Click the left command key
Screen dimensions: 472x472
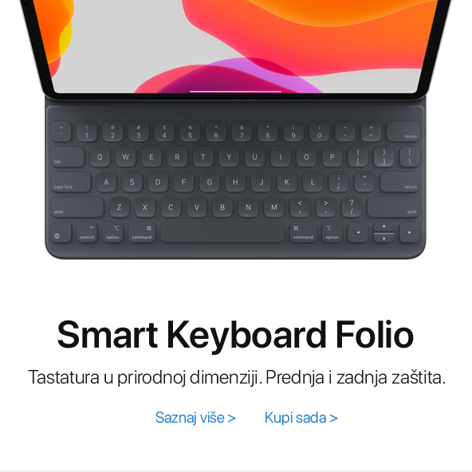141,233
